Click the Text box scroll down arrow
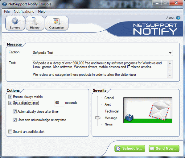The width and height of the screenshot is (185, 158). coord(170,75)
